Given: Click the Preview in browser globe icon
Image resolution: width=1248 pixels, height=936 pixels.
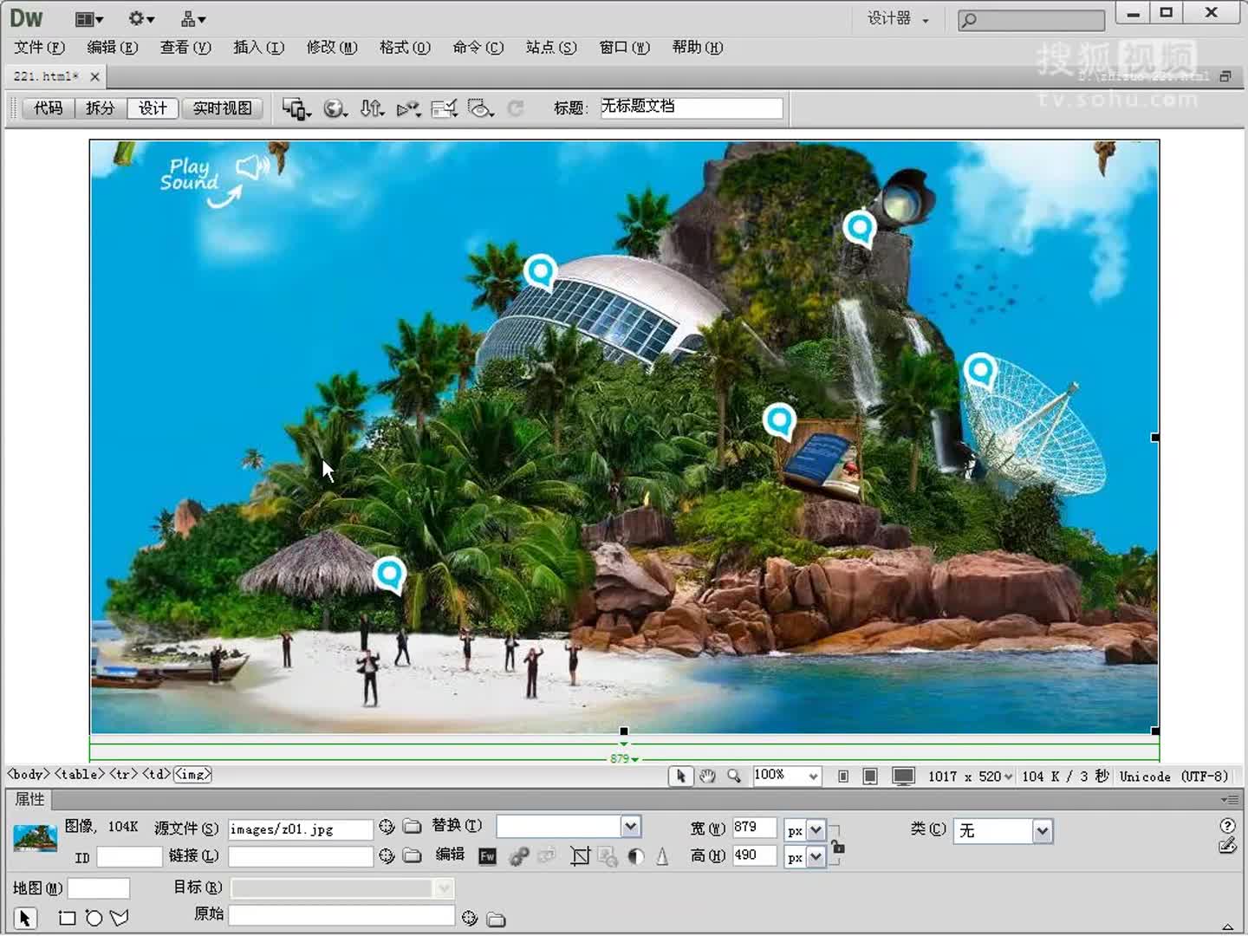Looking at the screenshot, I should 335,108.
